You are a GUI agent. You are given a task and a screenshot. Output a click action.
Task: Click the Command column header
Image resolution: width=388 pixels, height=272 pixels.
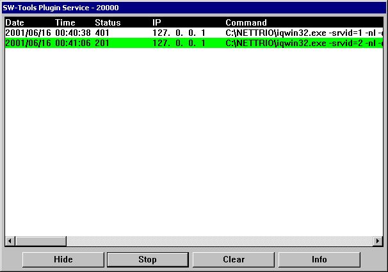(x=246, y=22)
